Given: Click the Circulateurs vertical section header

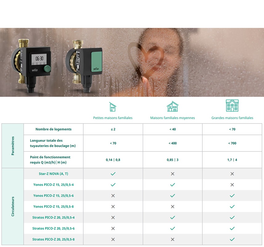Looking at the screenshot, I should click(13, 206).
